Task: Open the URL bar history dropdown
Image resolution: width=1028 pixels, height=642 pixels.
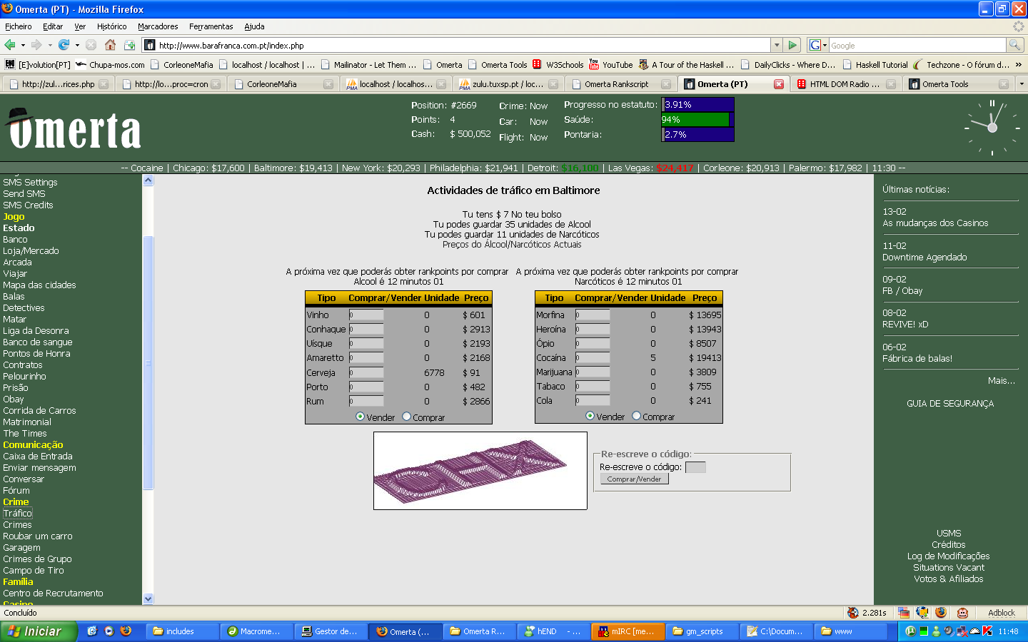Action: coord(777,45)
